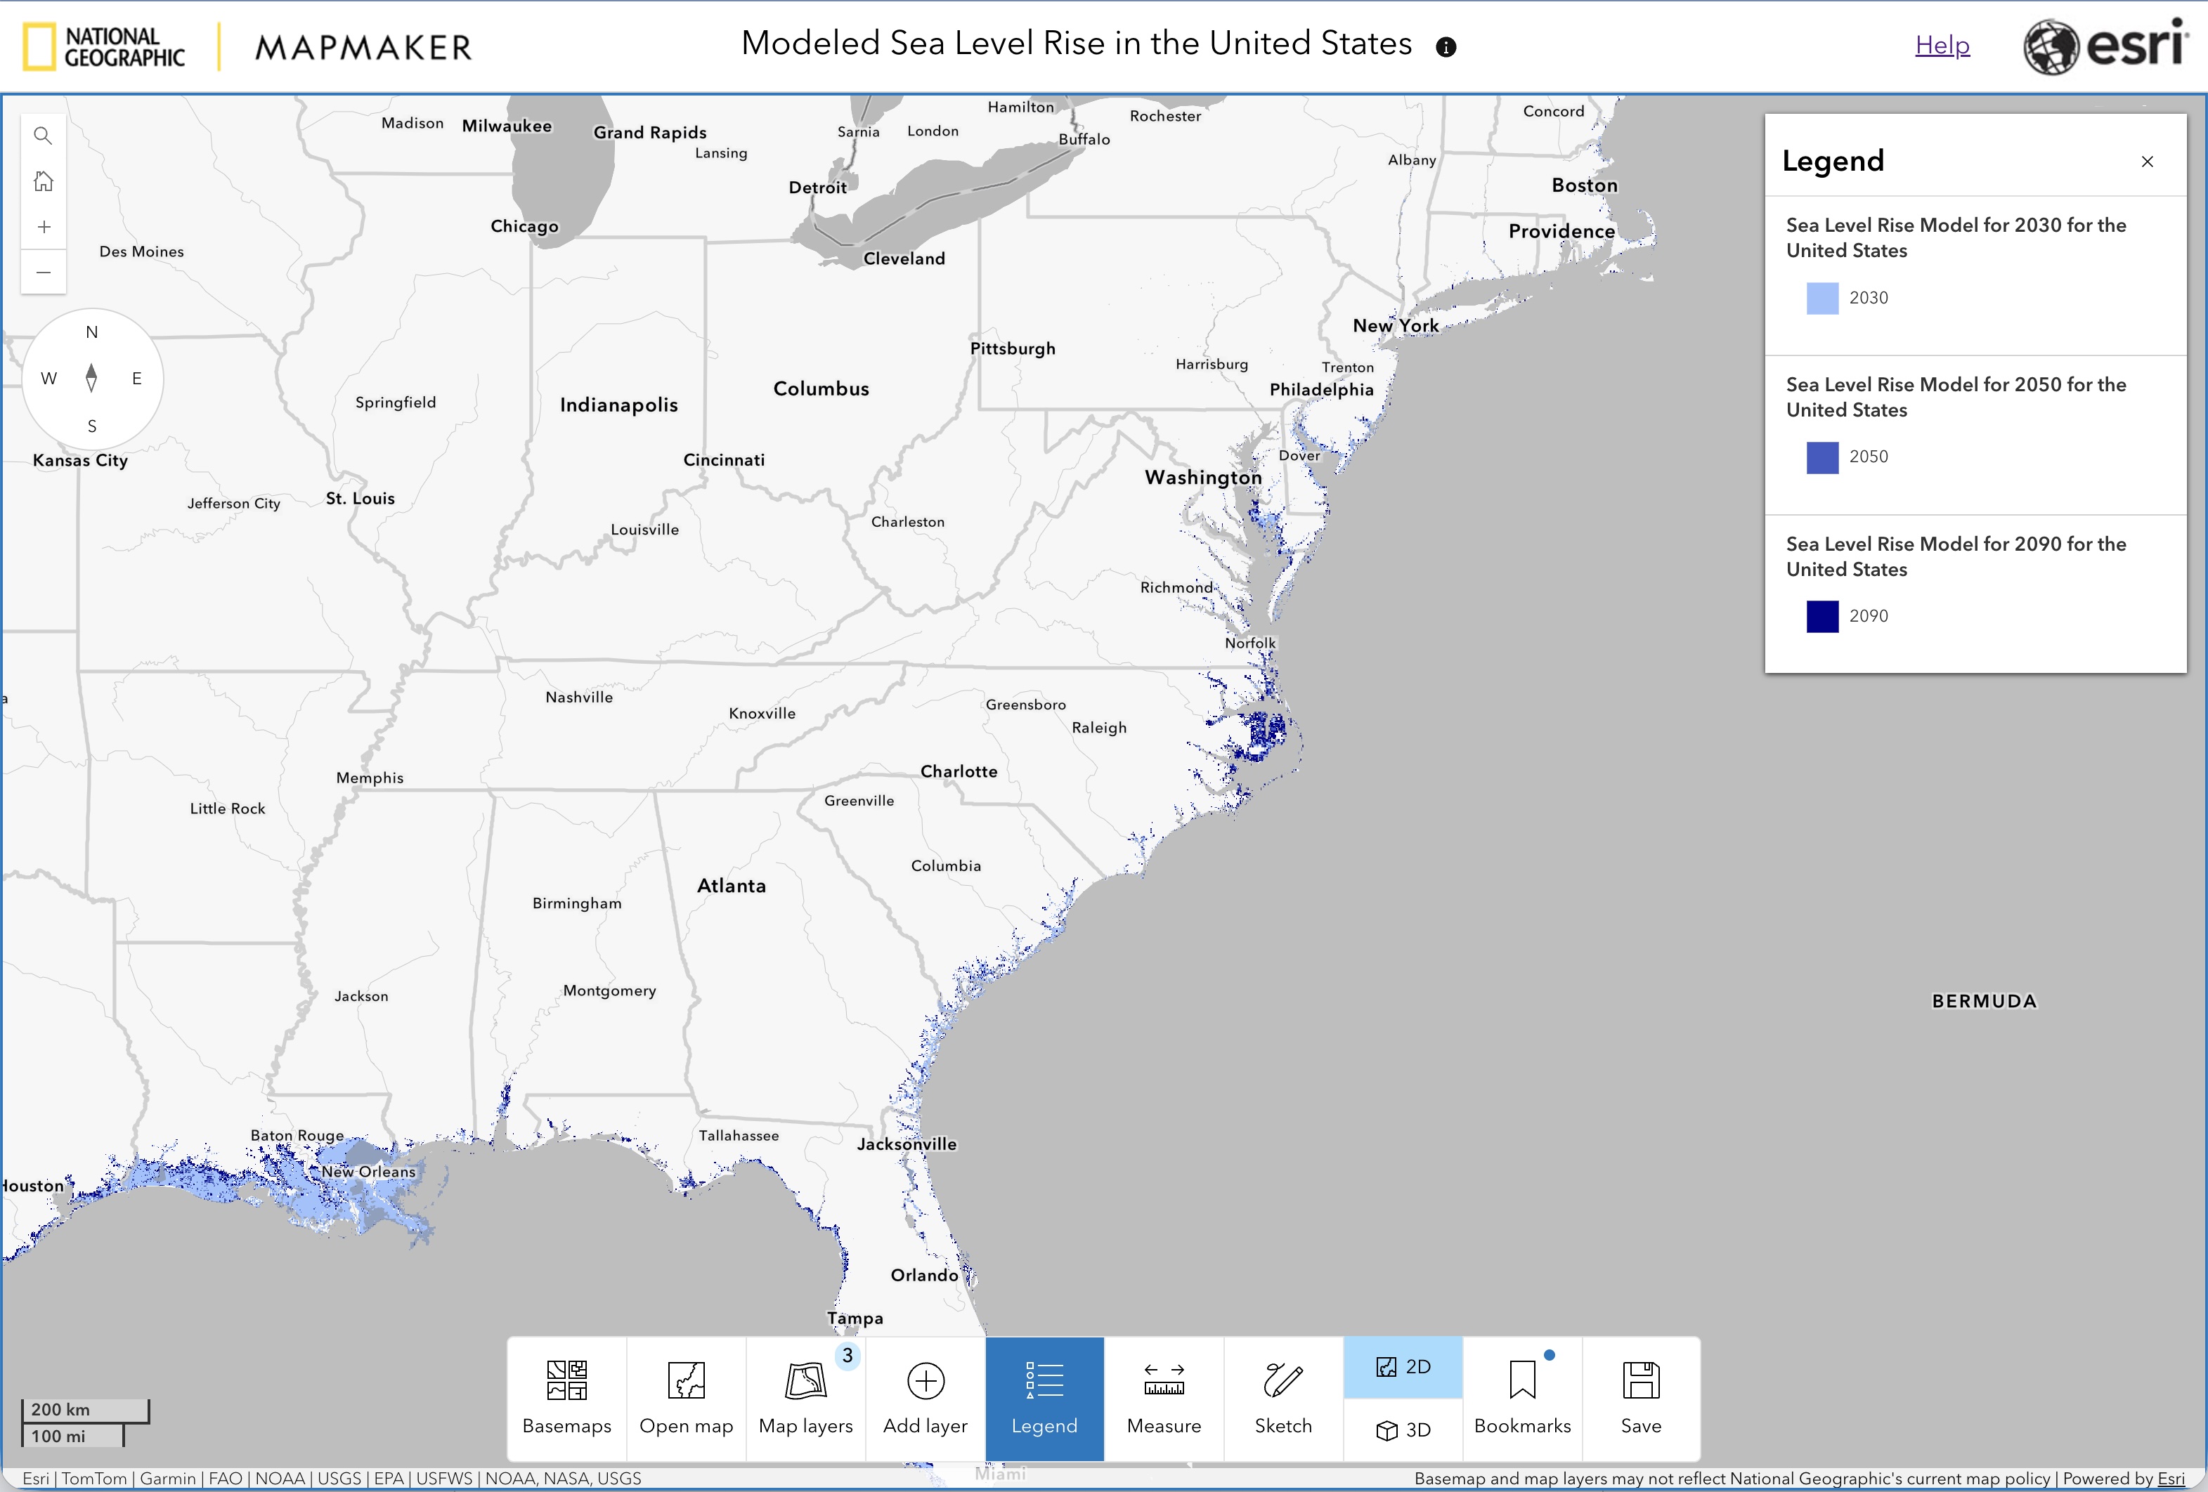Image resolution: width=2208 pixels, height=1492 pixels.
Task: Open the Help link
Action: 1942,45
